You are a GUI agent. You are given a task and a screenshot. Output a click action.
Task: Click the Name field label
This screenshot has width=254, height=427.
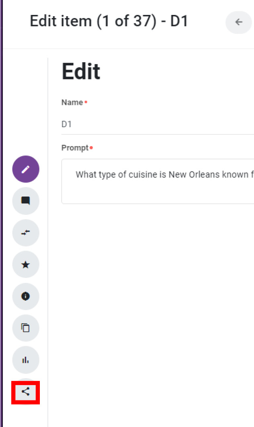point(72,103)
